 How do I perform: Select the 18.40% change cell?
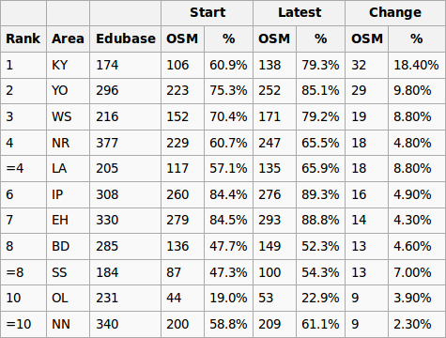click(x=417, y=65)
